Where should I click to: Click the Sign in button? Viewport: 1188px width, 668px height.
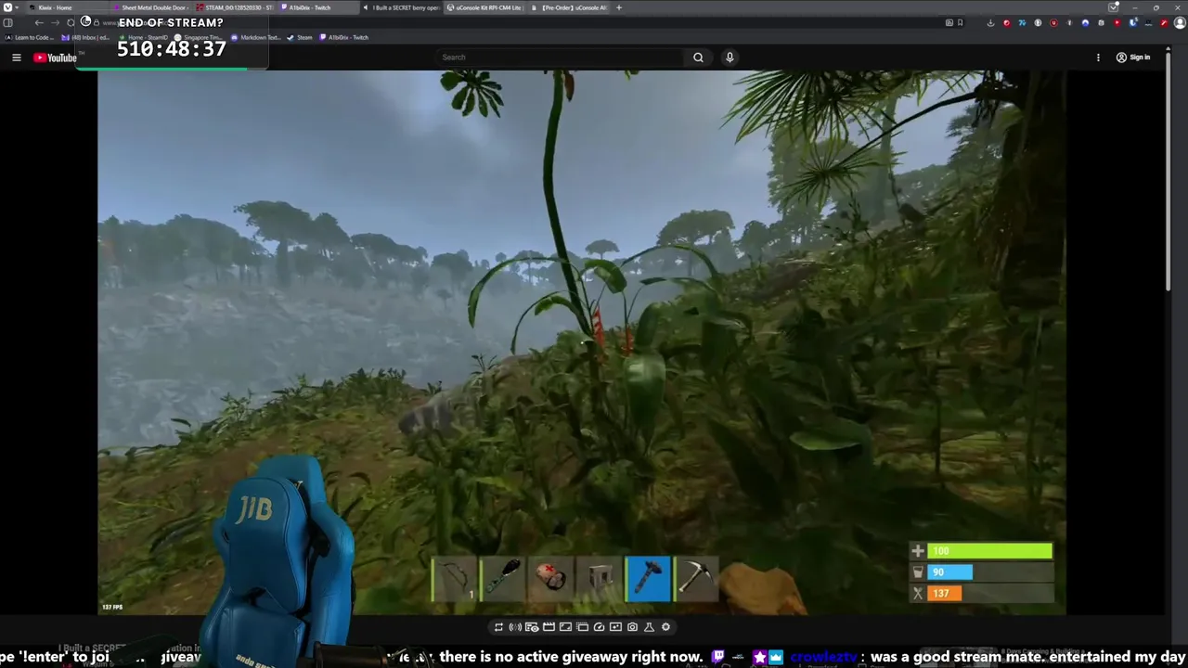[1133, 58]
